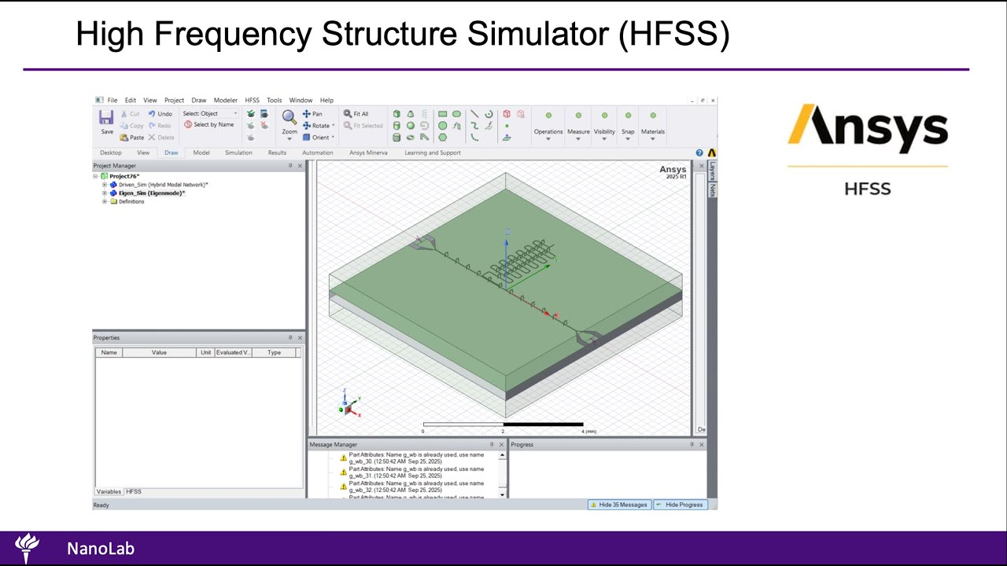The width and height of the screenshot is (1007, 566).
Task: Collapse the Project76 tree node
Action: (x=96, y=176)
